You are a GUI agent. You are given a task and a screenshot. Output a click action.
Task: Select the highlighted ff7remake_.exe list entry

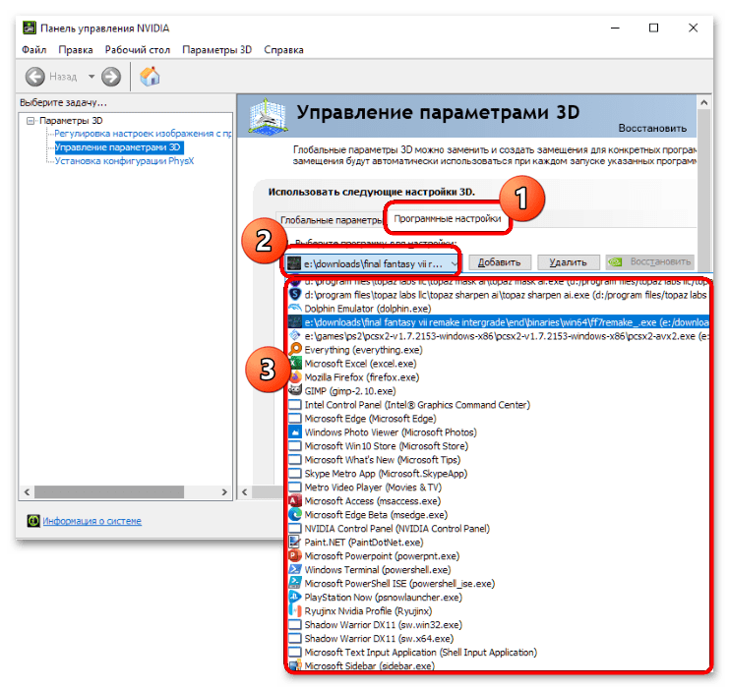tap(498, 322)
